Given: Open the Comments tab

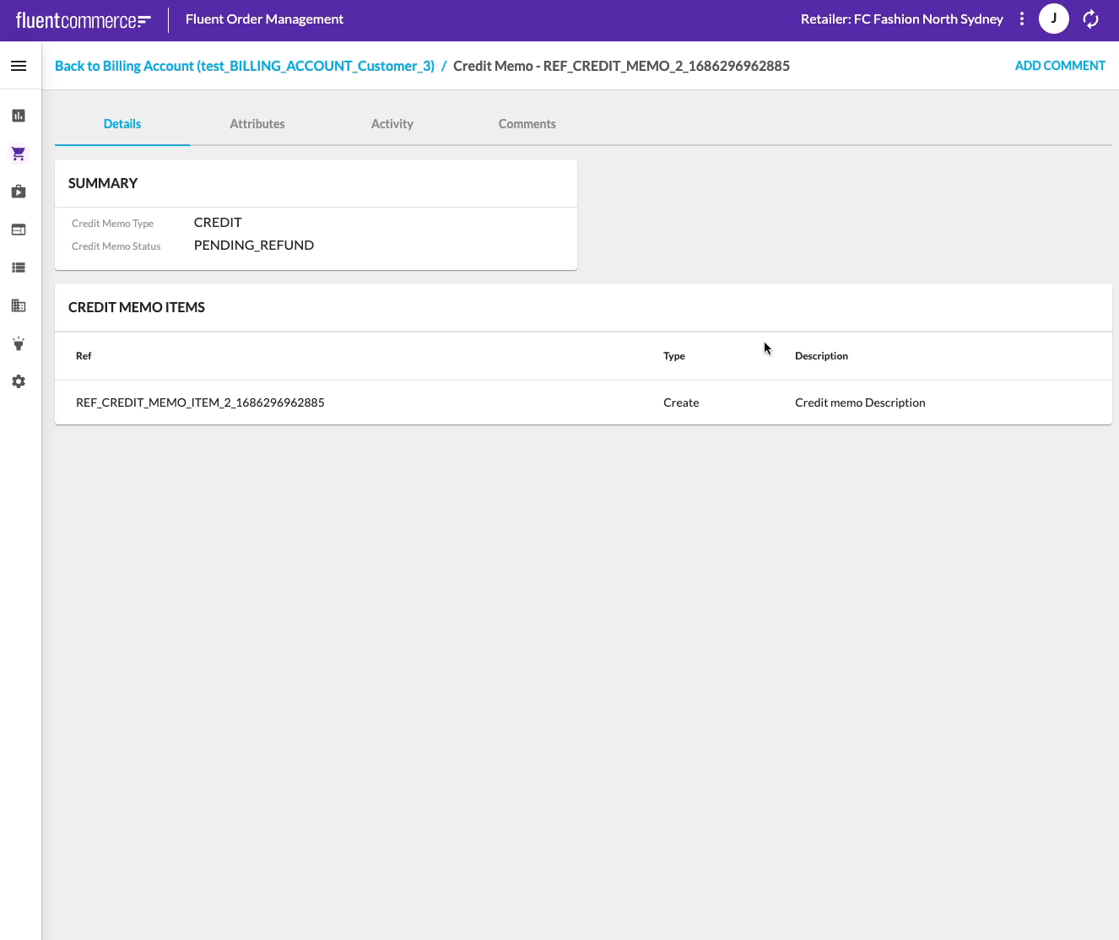Looking at the screenshot, I should [x=527, y=124].
